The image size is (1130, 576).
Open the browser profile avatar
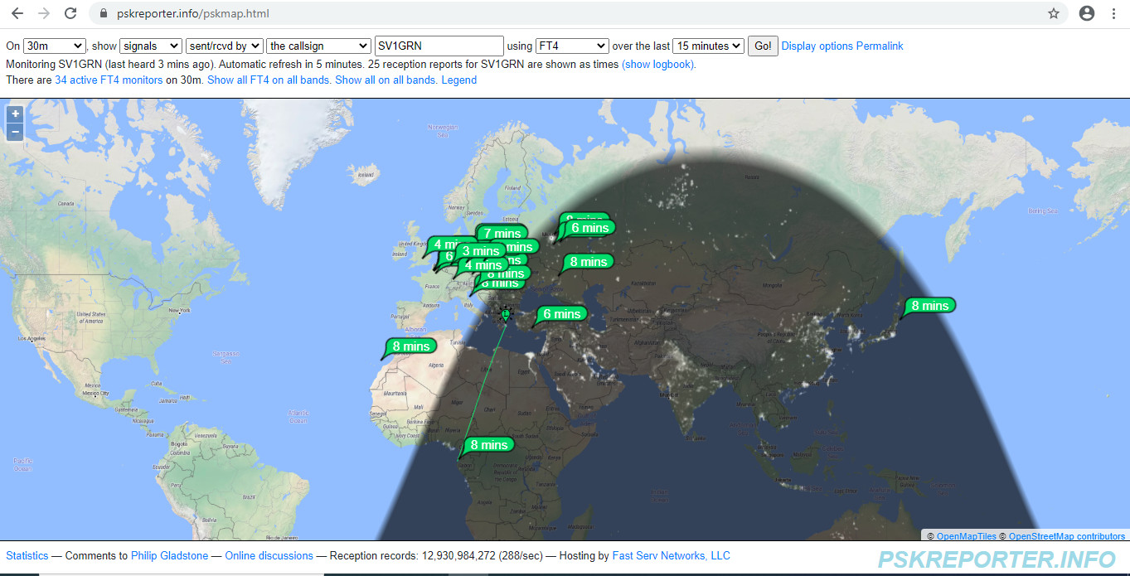pyautogui.click(x=1087, y=13)
